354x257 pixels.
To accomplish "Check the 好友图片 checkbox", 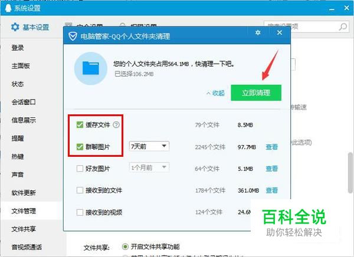I will 80,169.
